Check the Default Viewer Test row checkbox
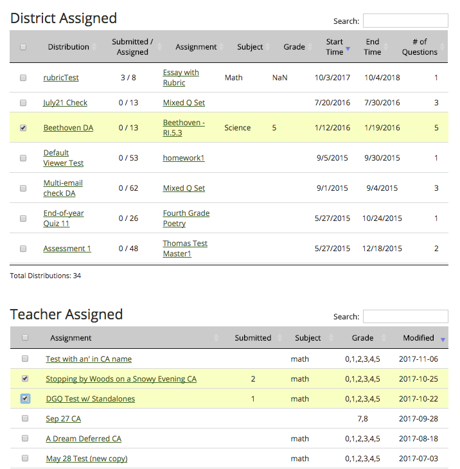This screenshot has width=460, height=469. pos(23,158)
